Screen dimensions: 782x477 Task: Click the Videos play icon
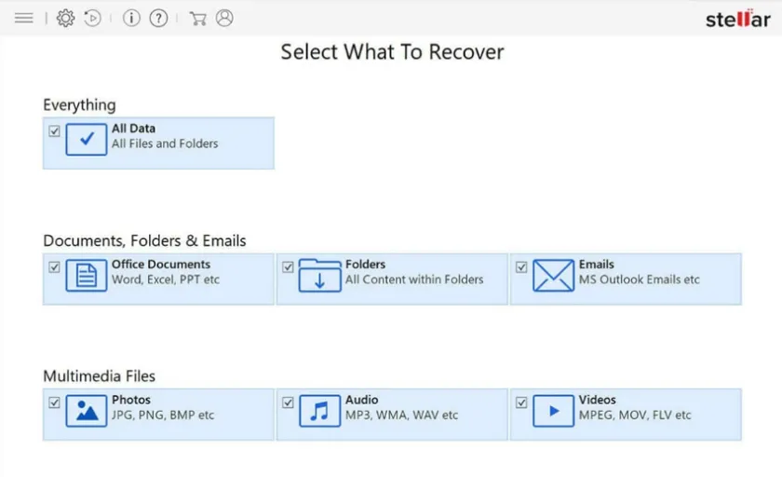pyautogui.click(x=553, y=412)
